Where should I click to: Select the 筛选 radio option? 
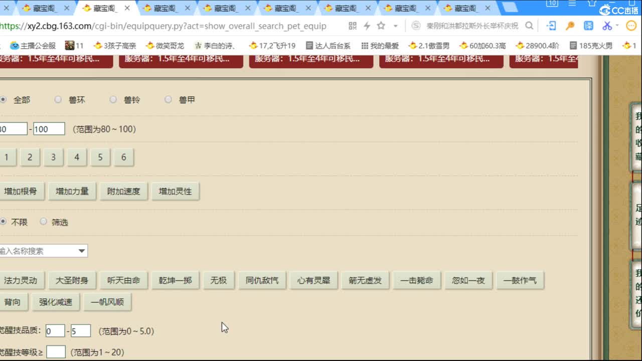point(44,222)
